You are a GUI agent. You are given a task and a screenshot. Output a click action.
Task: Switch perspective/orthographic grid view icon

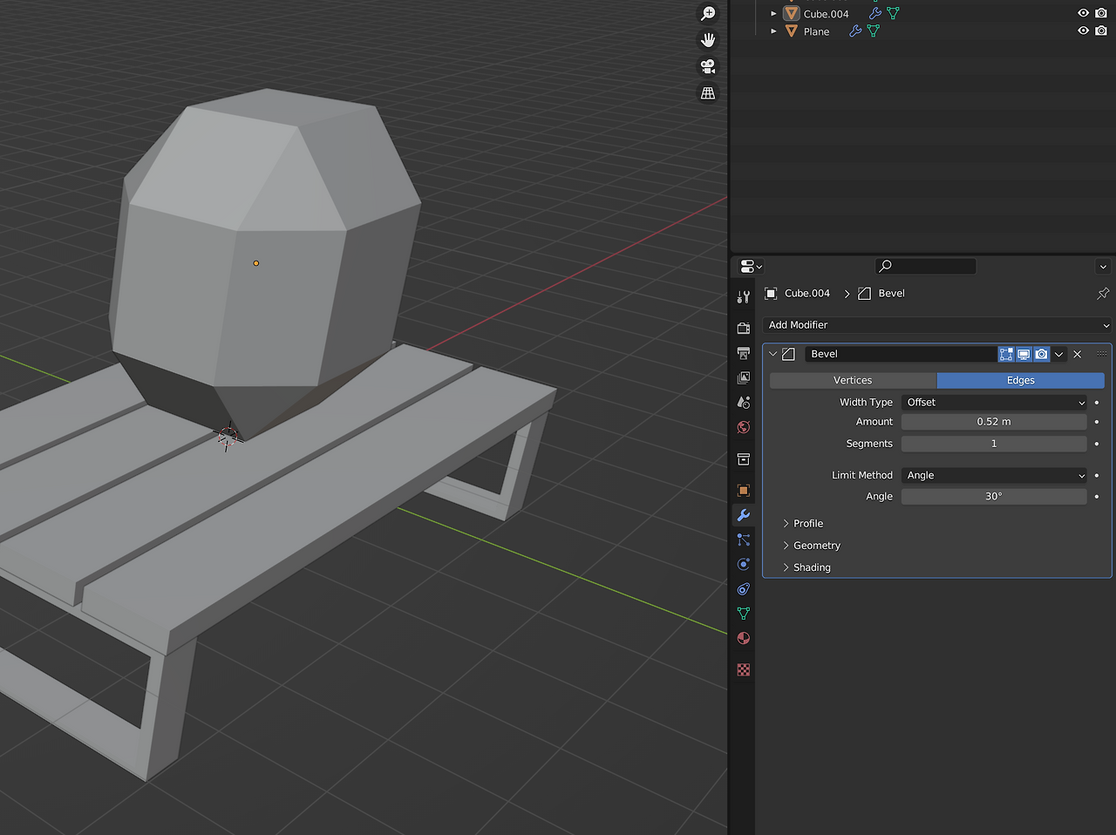[x=708, y=92]
